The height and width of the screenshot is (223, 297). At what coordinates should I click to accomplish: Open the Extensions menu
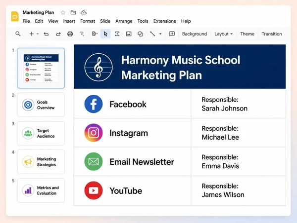click(x=165, y=21)
